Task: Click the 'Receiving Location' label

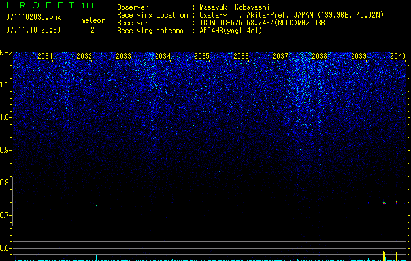Action: [x=152, y=15]
